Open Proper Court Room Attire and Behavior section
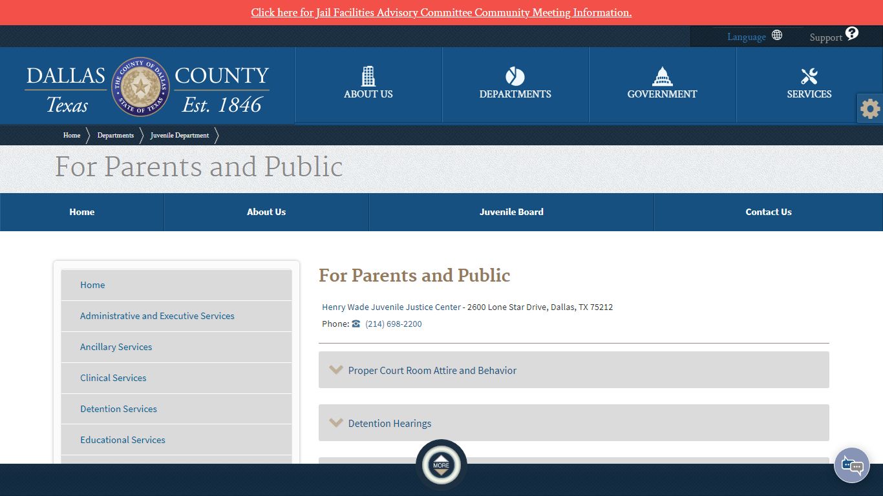 click(432, 370)
